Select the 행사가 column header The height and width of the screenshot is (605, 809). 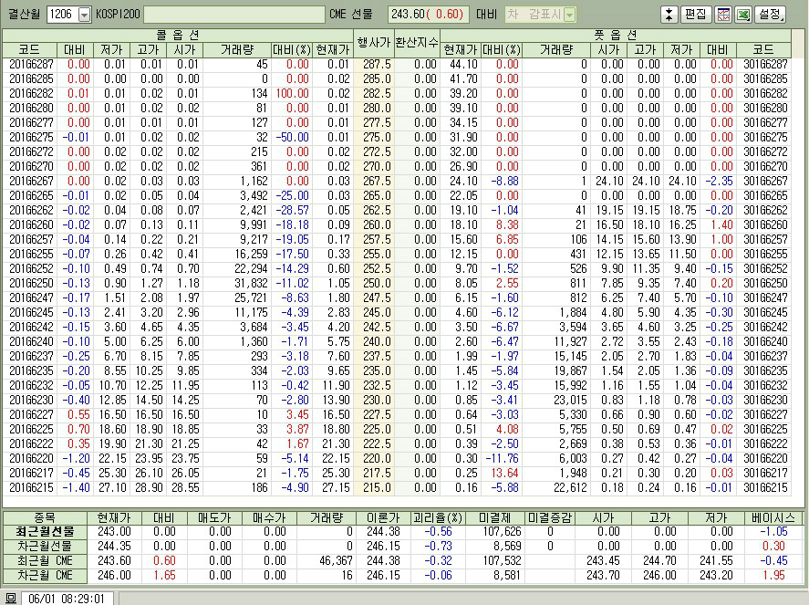(x=373, y=42)
